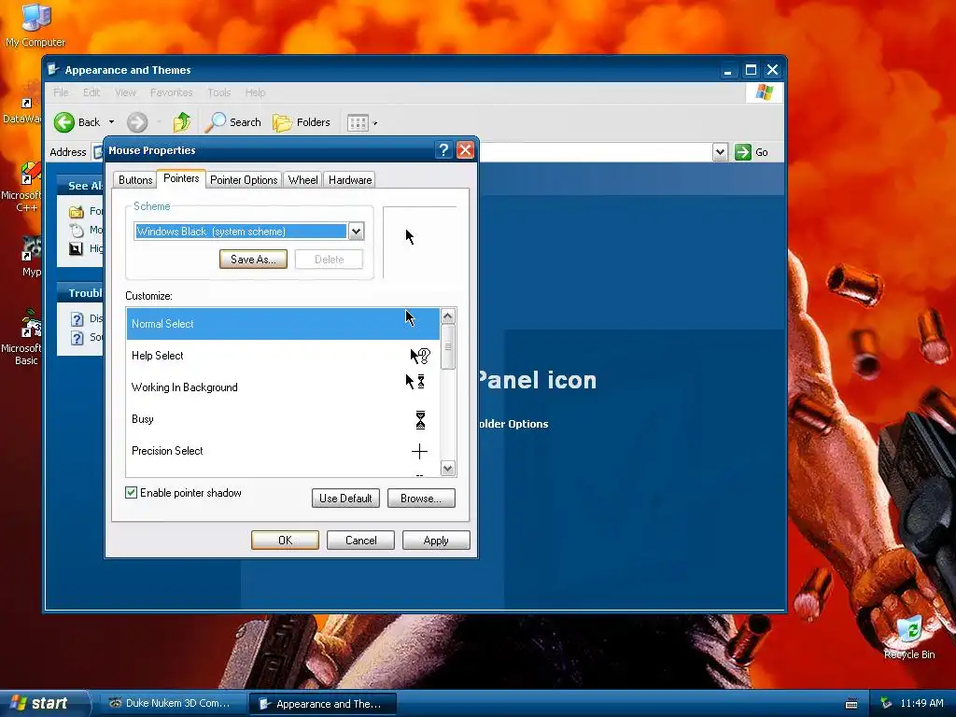Click the Use Default button
Screen dimensions: 956x717
point(345,499)
